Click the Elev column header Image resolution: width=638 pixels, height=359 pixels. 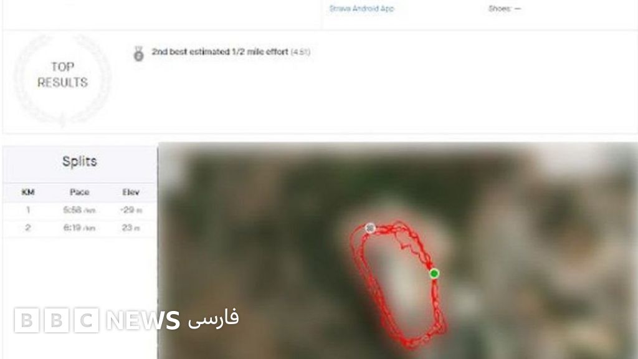[131, 192]
